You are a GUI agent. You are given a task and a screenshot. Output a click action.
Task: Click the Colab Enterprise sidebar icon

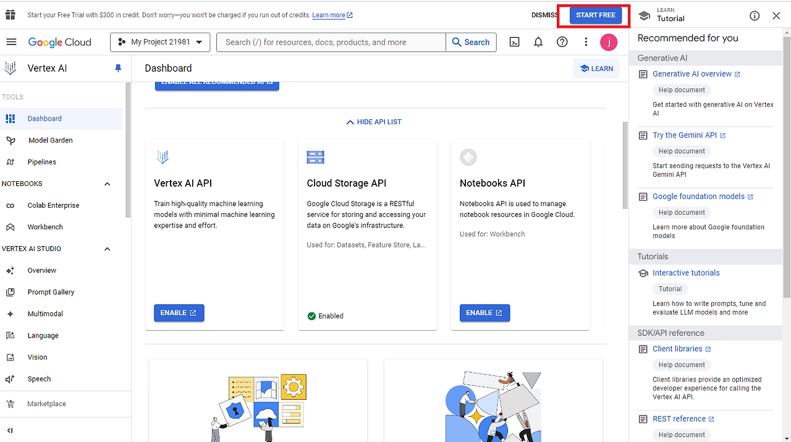(x=11, y=205)
